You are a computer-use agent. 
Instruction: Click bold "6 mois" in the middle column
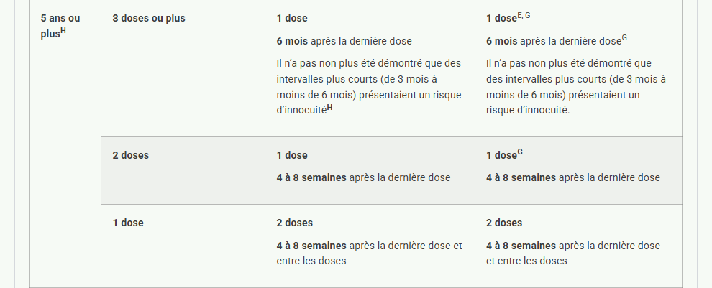(x=292, y=41)
